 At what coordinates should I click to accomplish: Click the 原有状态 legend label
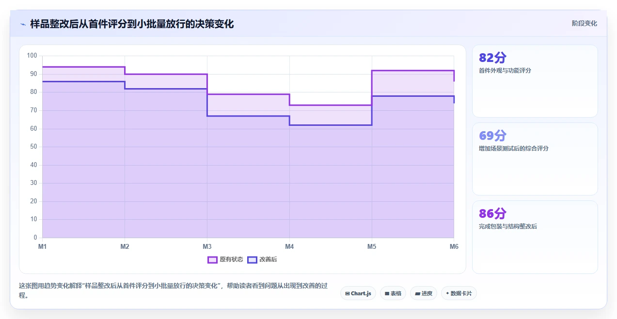pyautogui.click(x=231, y=260)
